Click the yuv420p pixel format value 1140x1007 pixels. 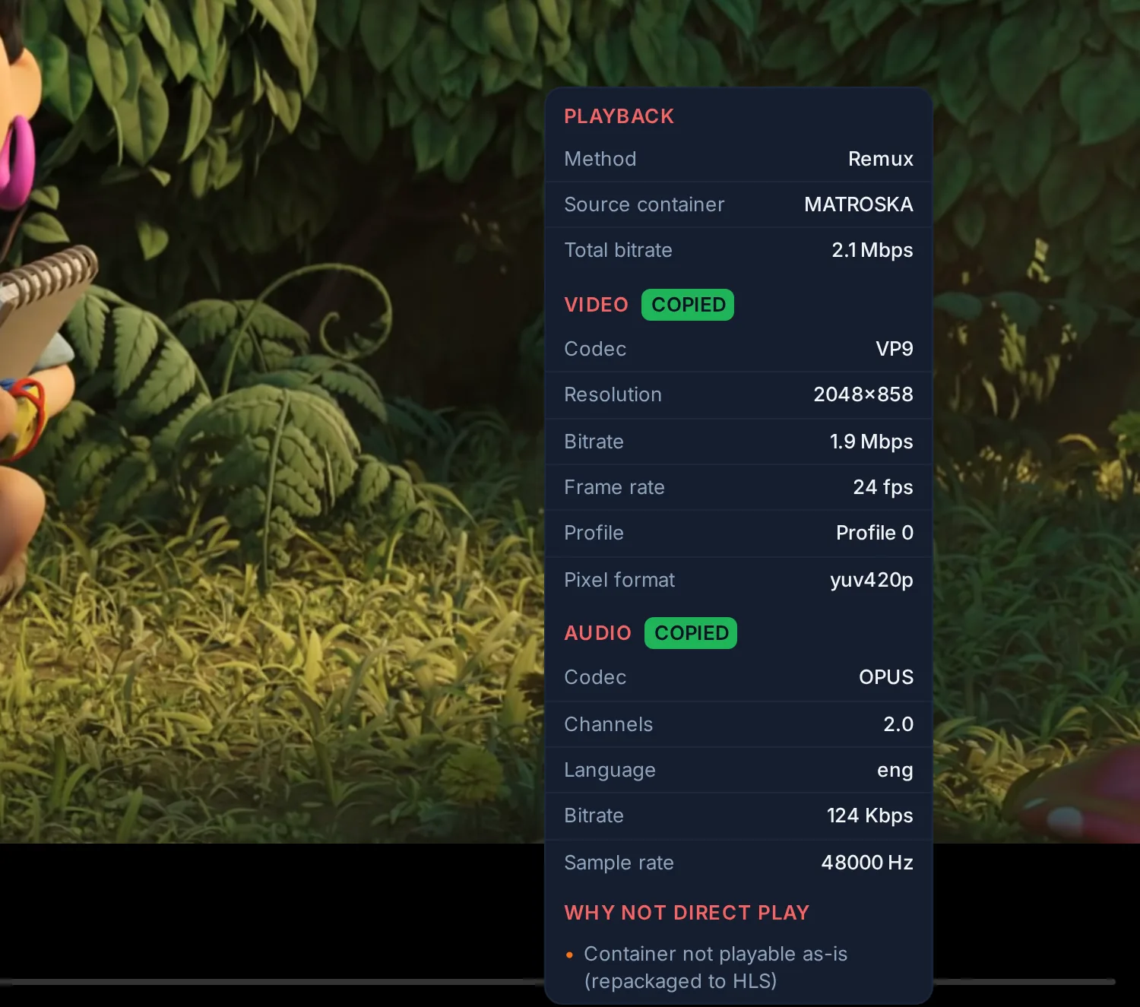tap(872, 580)
